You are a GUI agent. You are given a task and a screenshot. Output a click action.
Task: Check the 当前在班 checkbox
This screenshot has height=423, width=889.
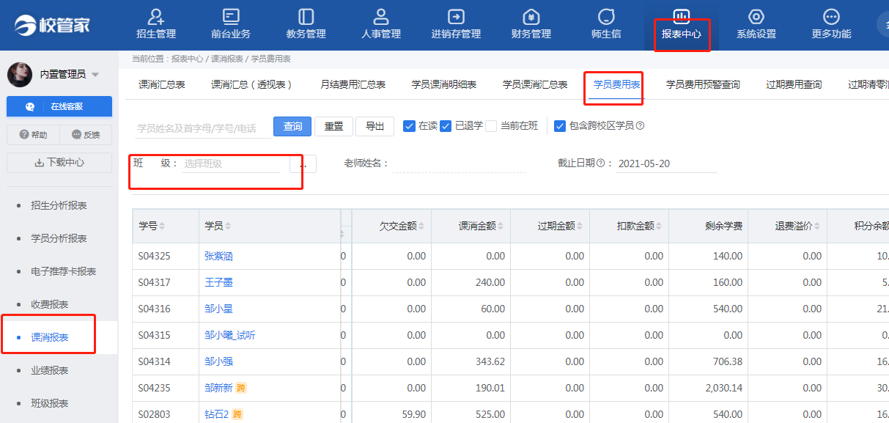point(492,126)
